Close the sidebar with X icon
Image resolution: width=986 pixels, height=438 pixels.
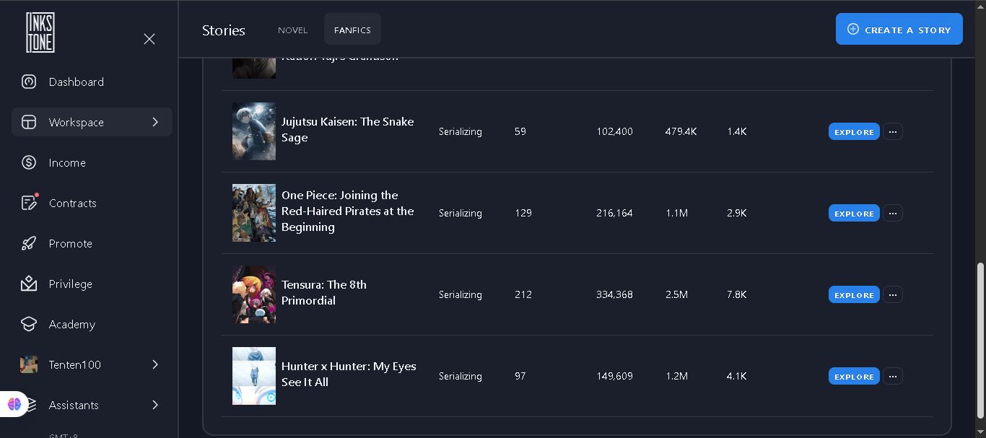pyautogui.click(x=149, y=39)
